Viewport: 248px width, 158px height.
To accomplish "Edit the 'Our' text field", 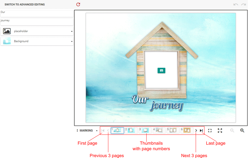I will point(37,14).
